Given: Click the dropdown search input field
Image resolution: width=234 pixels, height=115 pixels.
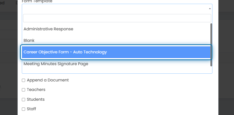Looking at the screenshot, I should tap(117, 18).
